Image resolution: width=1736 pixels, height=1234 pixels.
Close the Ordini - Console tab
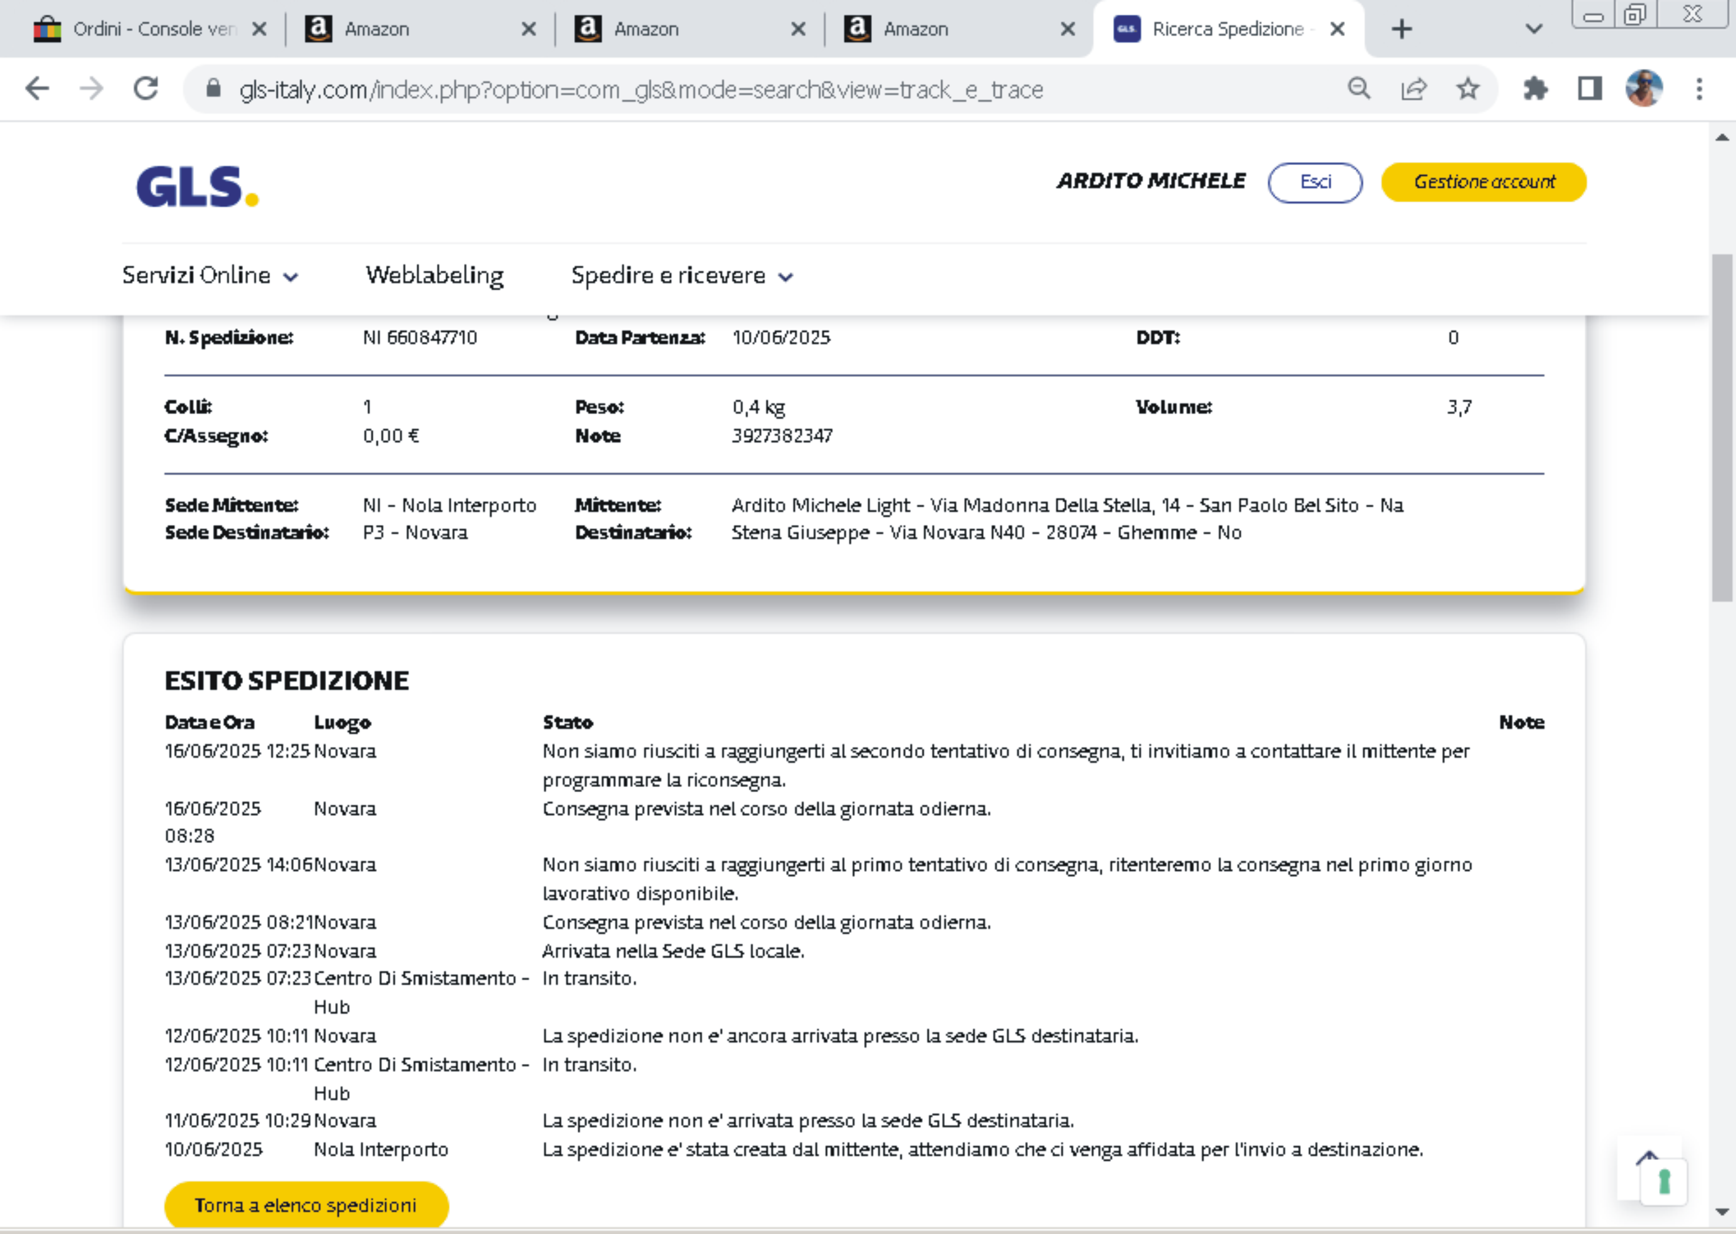tap(259, 29)
